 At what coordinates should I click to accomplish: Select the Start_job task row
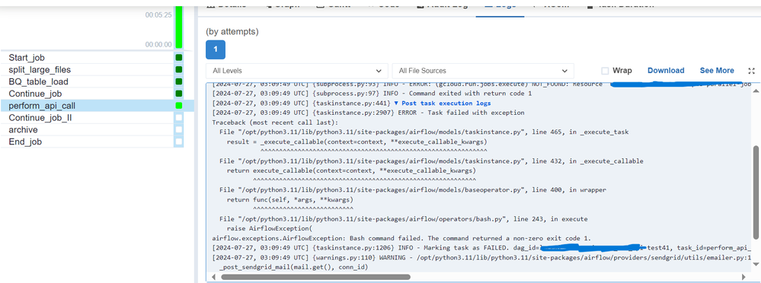point(97,58)
